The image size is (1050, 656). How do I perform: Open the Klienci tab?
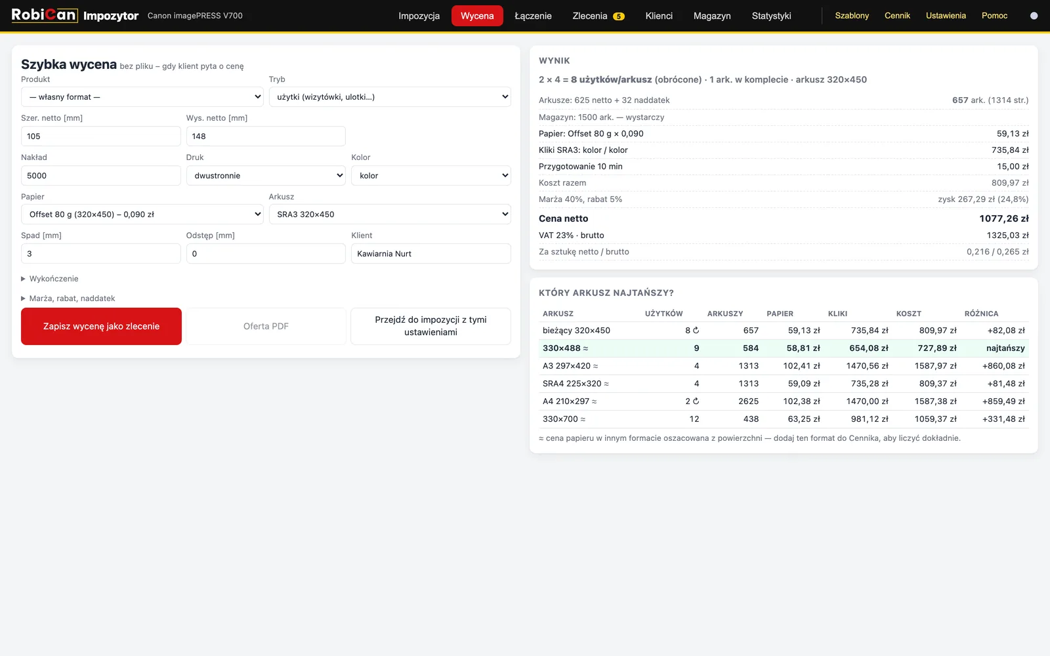click(659, 16)
